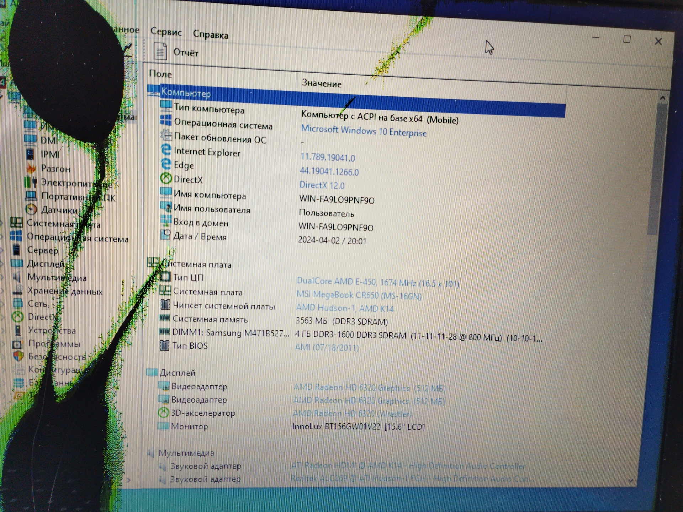Click the value Пользователь
Viewport: 683px width, 512px height.
tap(326, 213)
